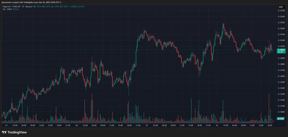Open the USDT currency selector
Image resolution: width=288 pixels, height=137 pixels.
281,7
